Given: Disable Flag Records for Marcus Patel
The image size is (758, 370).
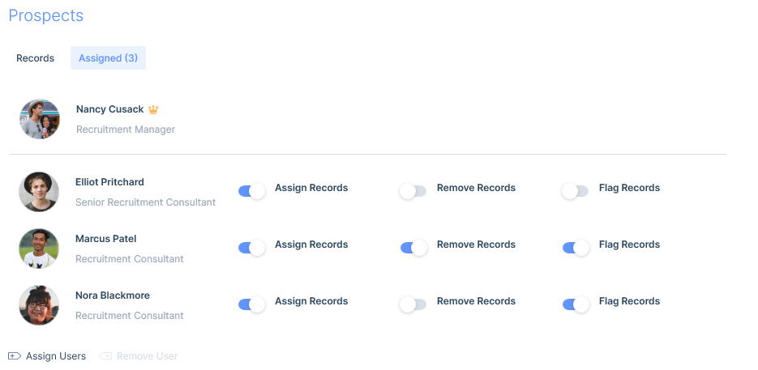Looking at the screenshot, I should tap(576, 248).
